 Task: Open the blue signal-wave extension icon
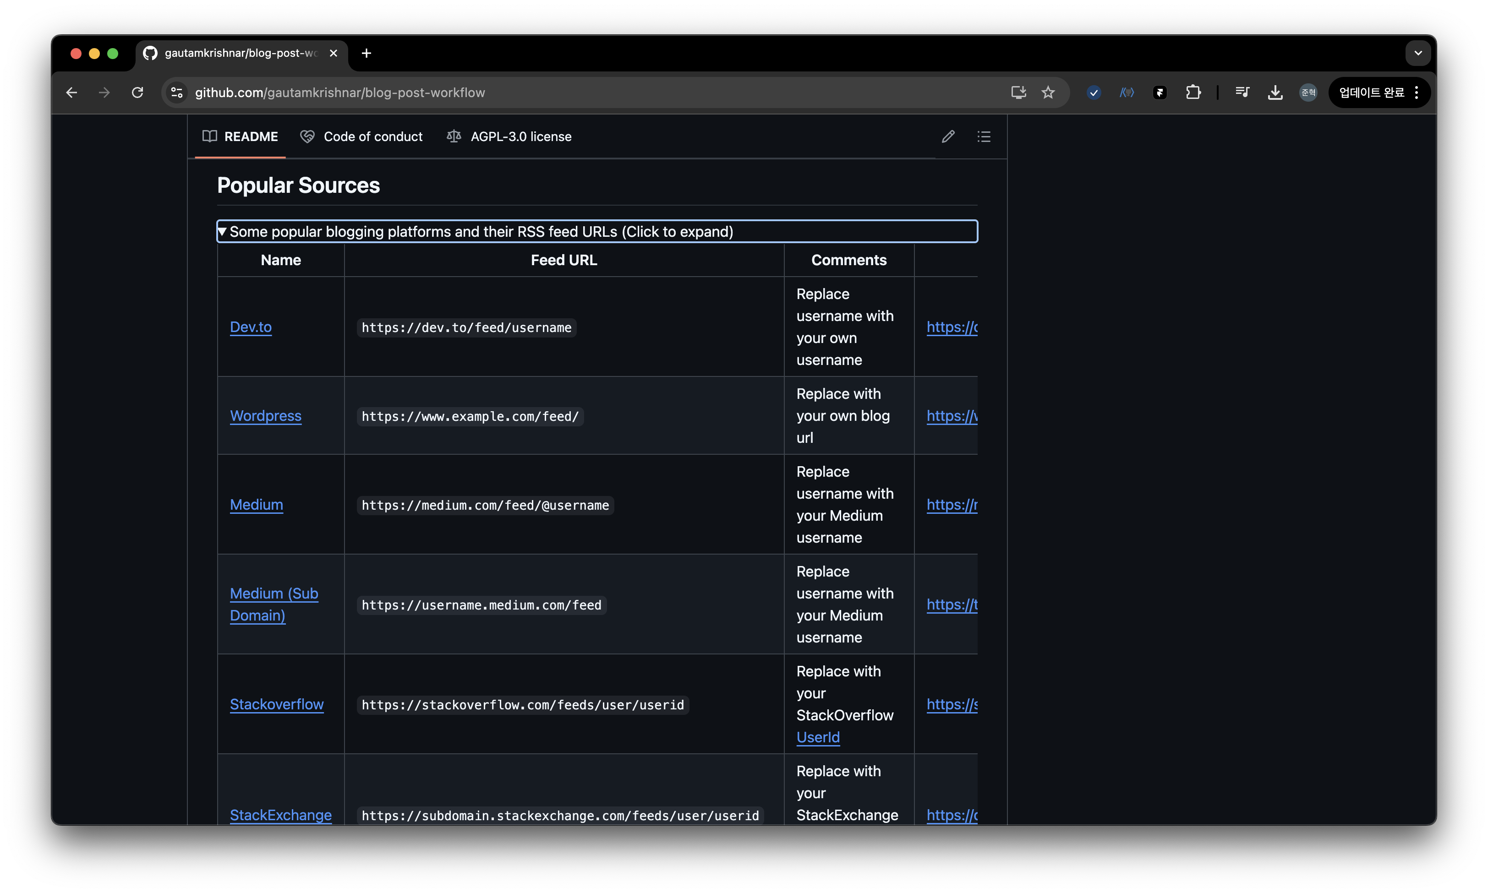1127,93
